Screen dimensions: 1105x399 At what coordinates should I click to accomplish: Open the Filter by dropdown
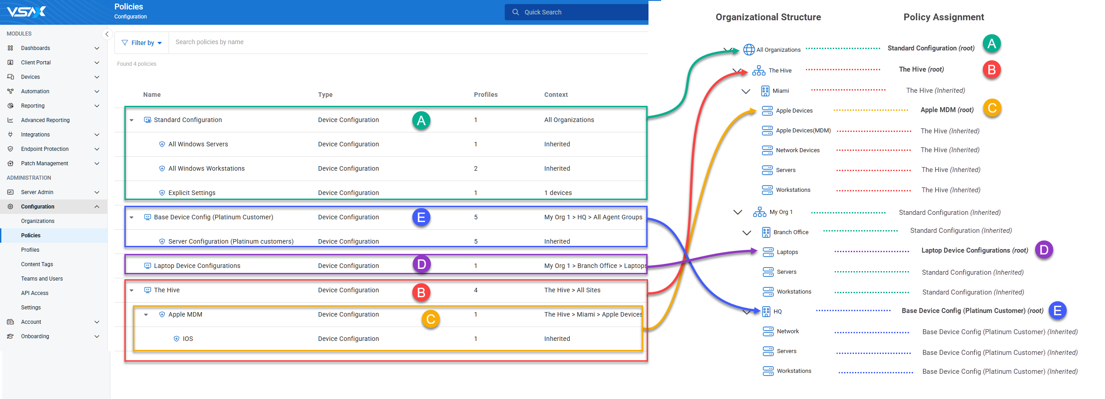(x=142, y=43)
